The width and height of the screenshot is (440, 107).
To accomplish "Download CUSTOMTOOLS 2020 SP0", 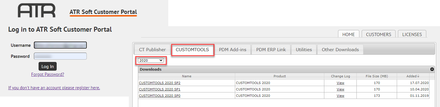I will pyautogui.click(x=160, y=96).
